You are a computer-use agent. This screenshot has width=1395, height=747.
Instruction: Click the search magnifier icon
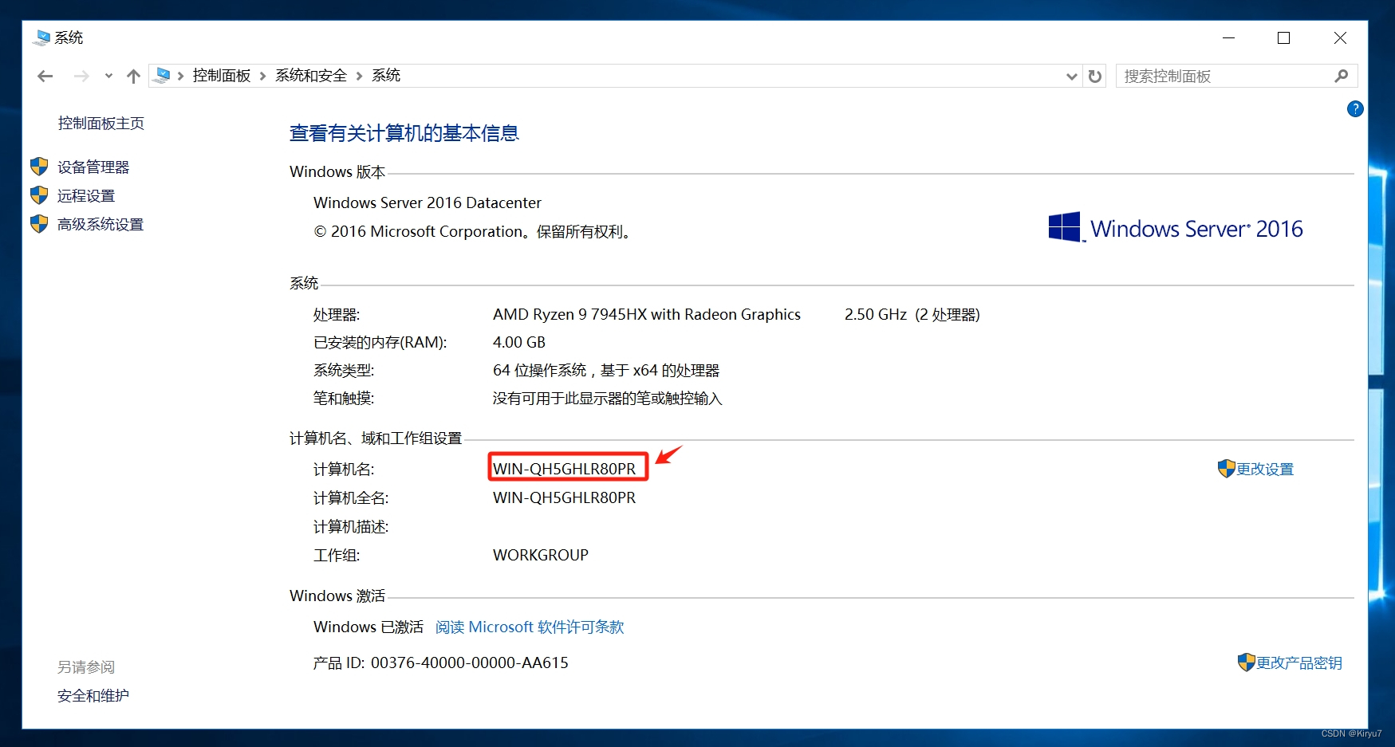point(1341,76)
